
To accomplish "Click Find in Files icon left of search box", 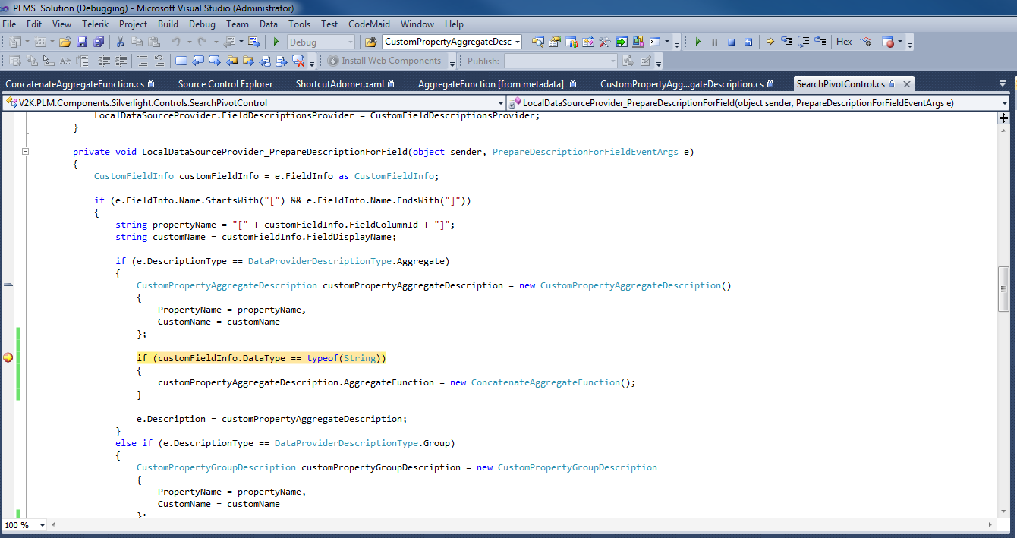I will tap(370, 42).
